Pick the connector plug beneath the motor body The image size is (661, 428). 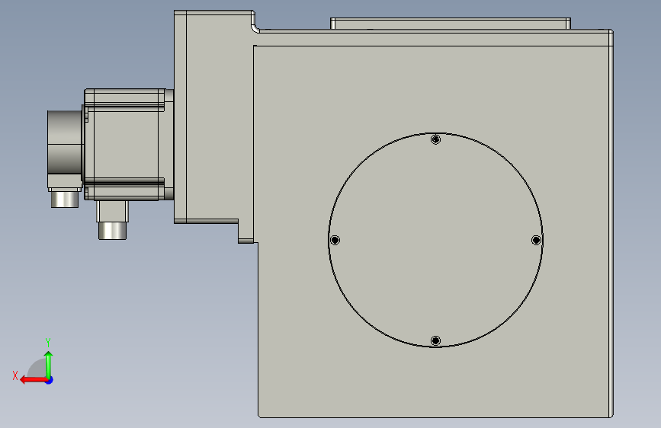112,231
